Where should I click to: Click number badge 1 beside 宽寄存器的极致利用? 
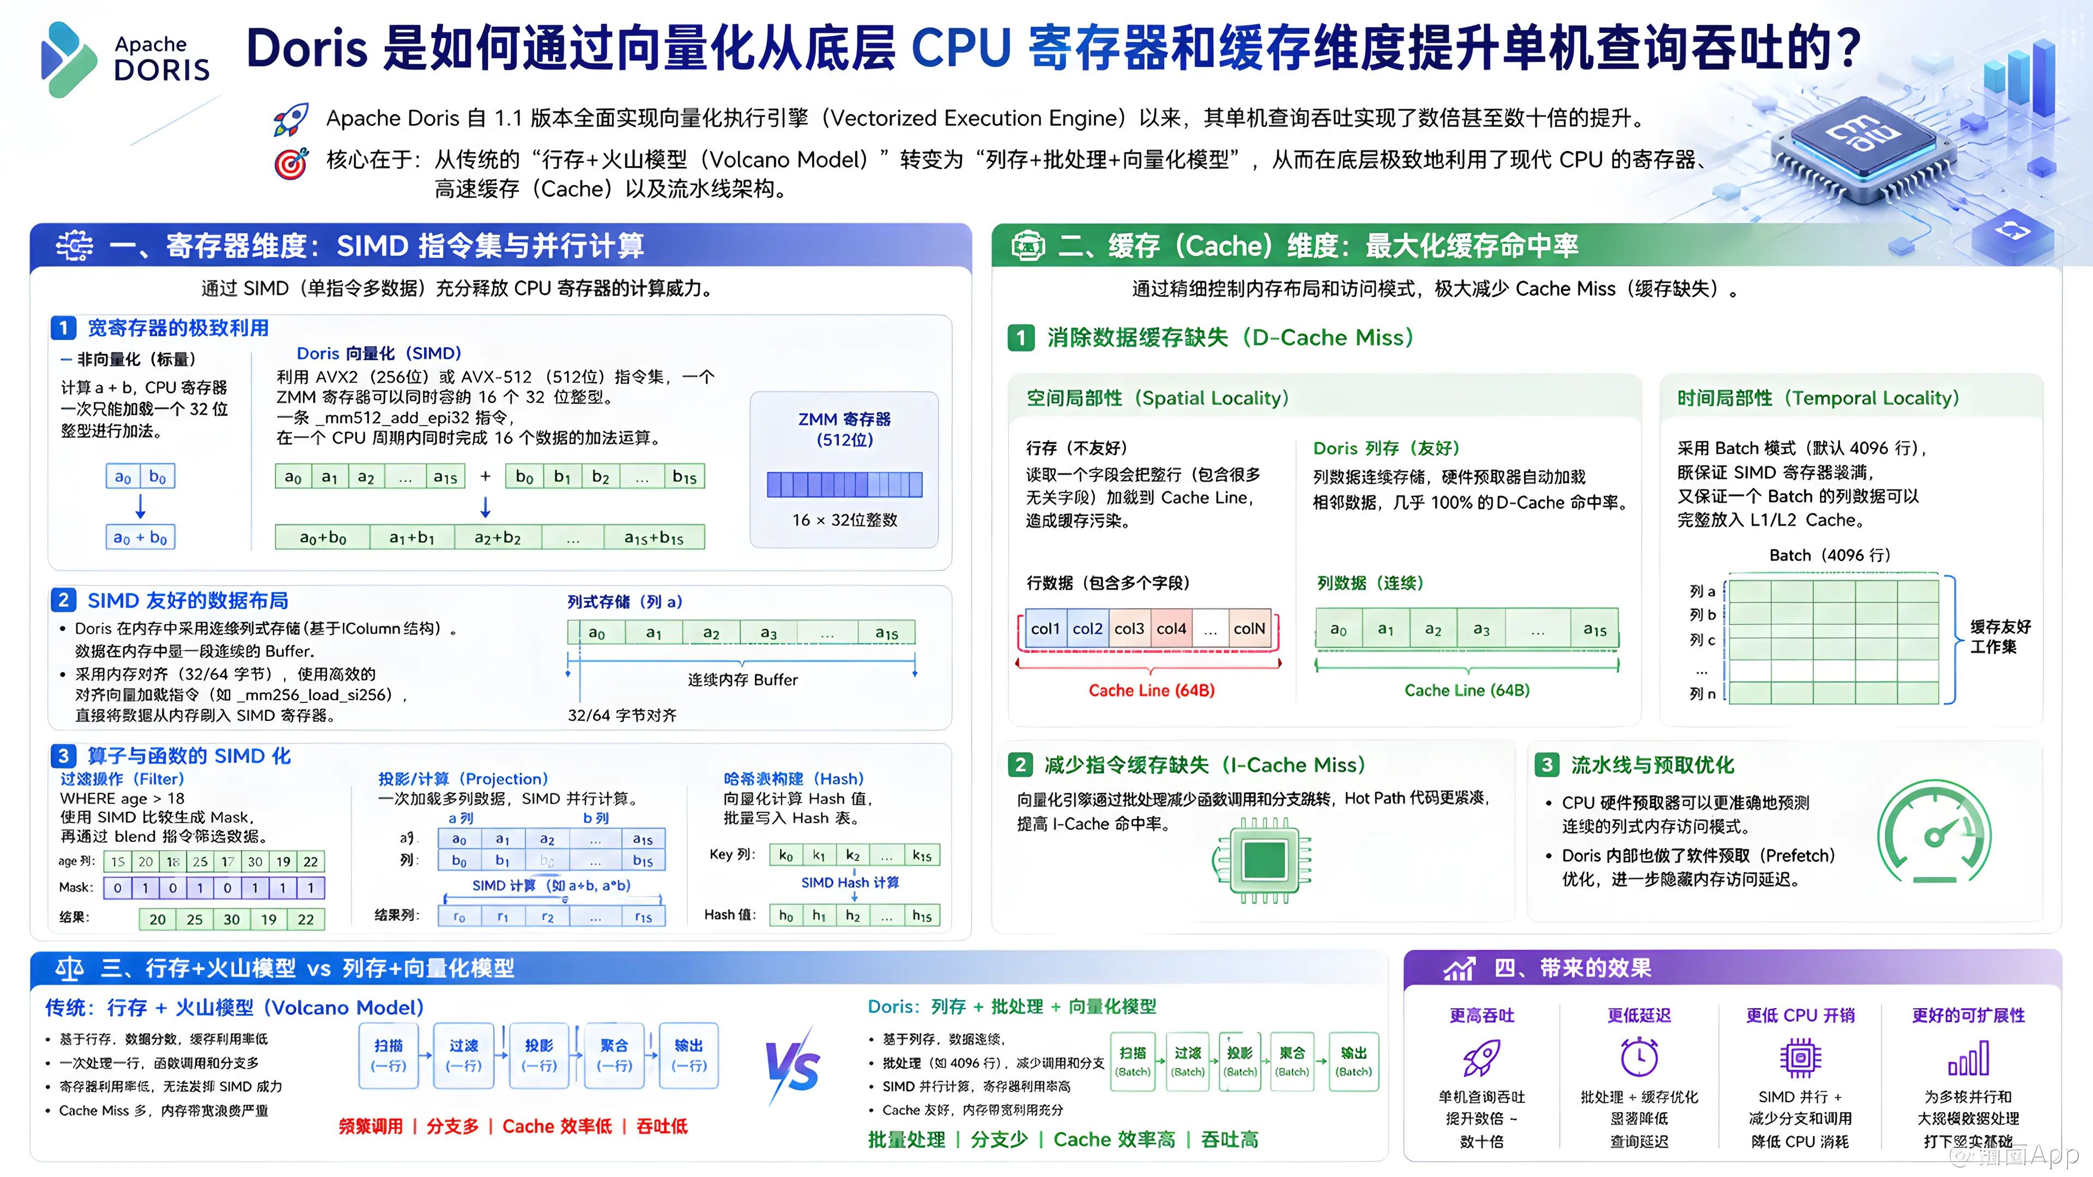coord(63,328)
